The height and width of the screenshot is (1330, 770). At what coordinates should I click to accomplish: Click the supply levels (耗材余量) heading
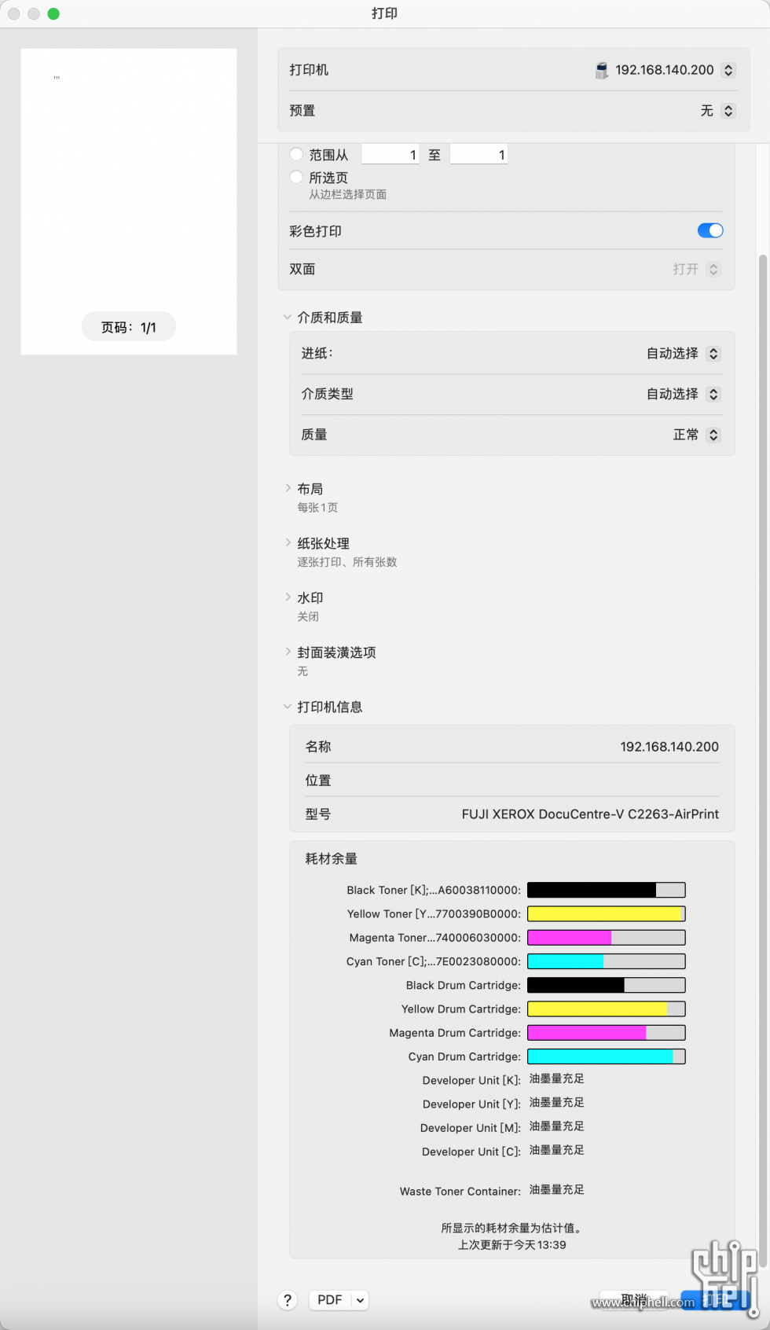click(x=332, y=858)
